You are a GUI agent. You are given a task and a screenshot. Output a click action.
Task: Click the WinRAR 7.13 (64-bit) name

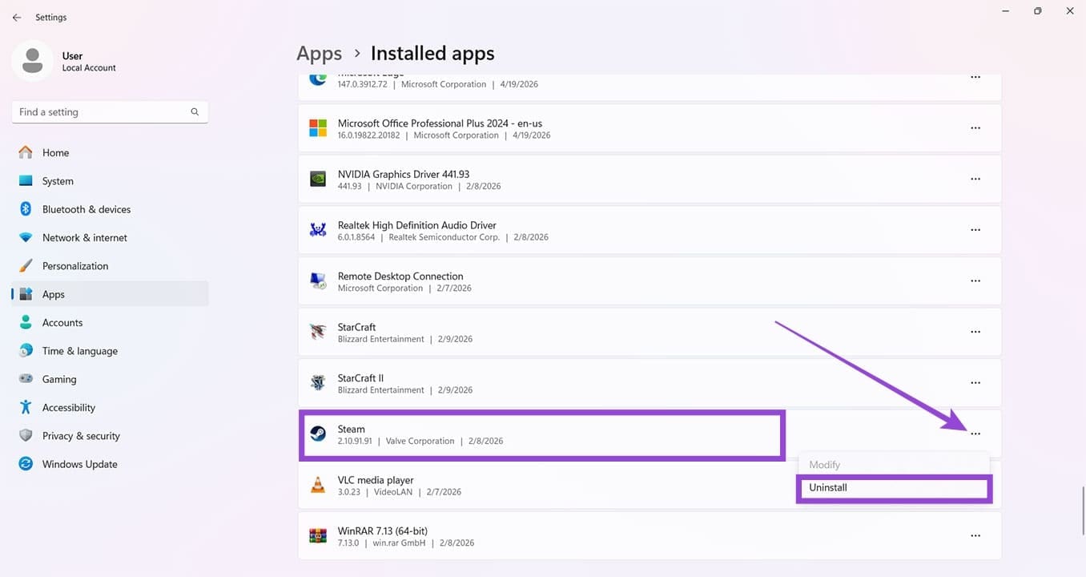(383, 531)
